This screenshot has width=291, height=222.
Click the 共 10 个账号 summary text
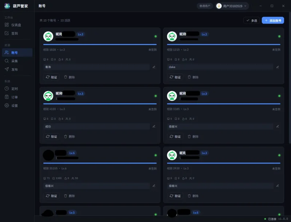pos(48,20)
